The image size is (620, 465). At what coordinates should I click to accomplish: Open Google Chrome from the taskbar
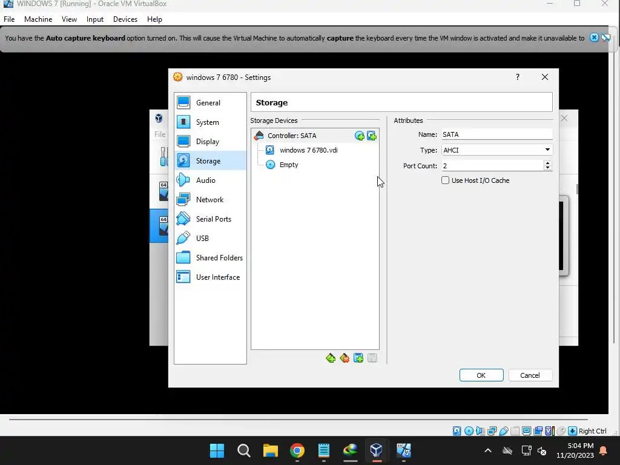(x=297, y=450)
